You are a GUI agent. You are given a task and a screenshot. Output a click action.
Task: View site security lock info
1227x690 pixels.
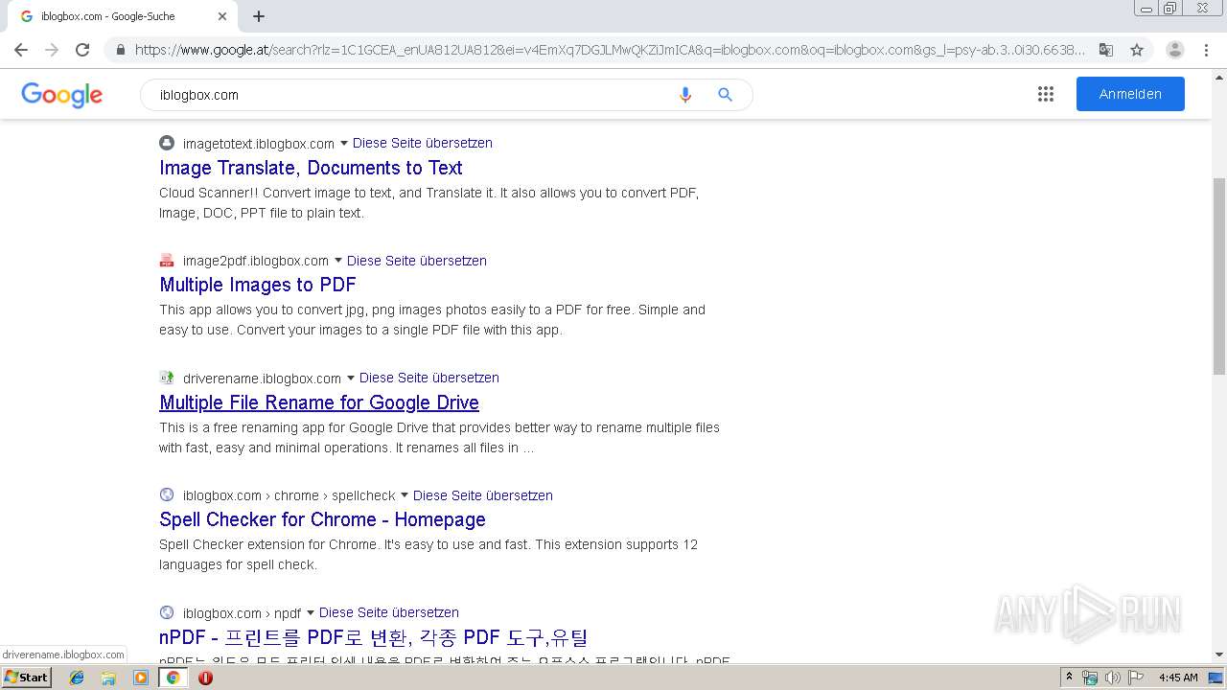point(121,50)
